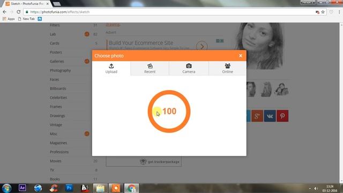
Task: Share on VK
Action: (270, 116)
